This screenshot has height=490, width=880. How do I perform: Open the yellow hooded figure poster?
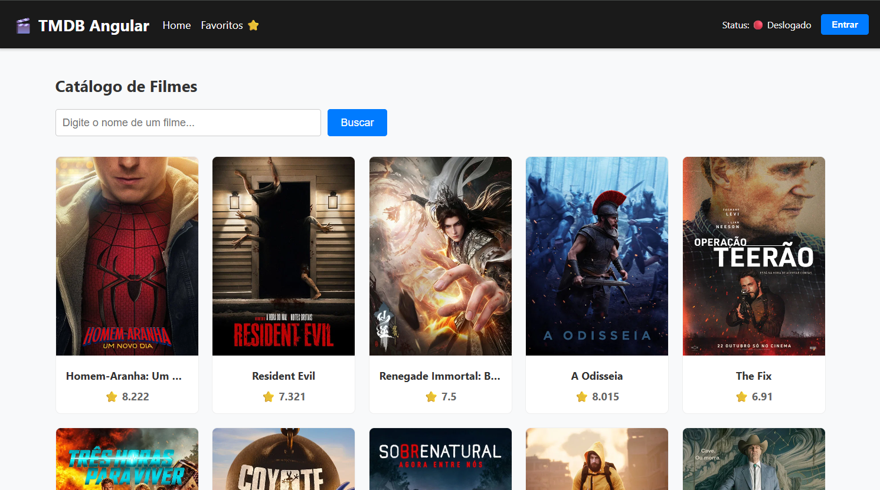pos(597,459)
